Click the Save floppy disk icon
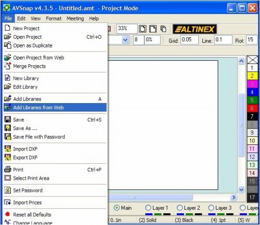Viewport: 260px width, 225px height. click(x=8, y=119)
